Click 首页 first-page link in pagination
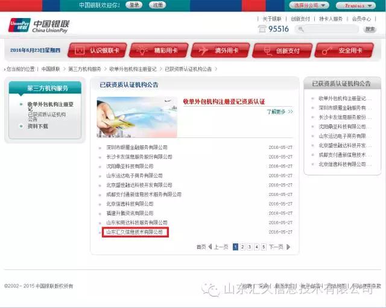This screenshot has height=308, width=386. (201, 247)
